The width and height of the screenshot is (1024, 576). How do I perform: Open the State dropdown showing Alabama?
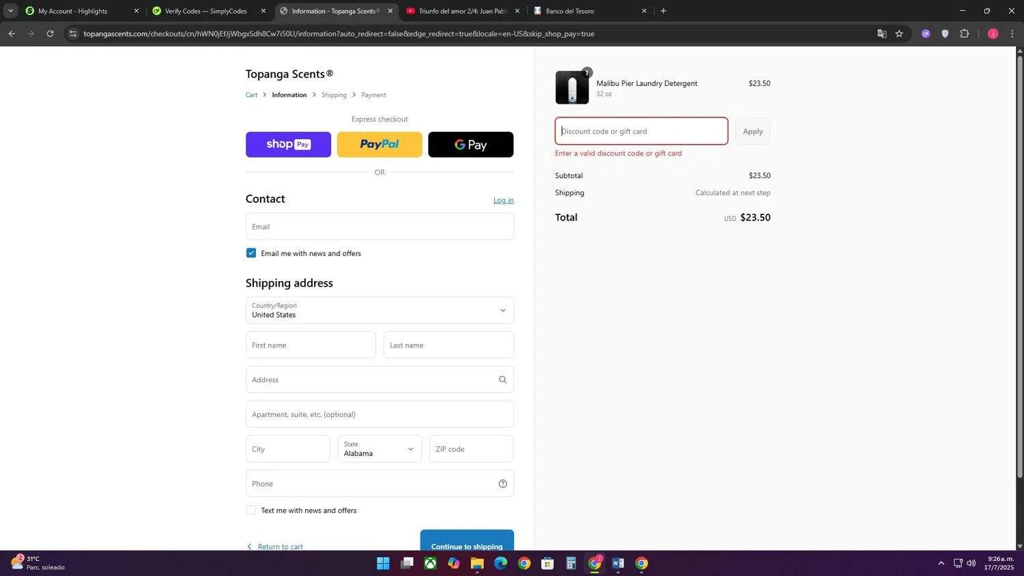pyautogui.click(x=380, y=449)
